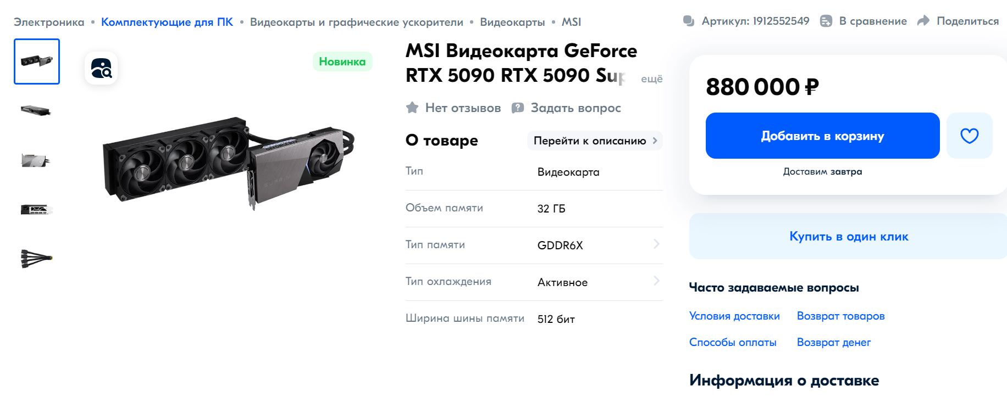Open 'Комплектующие для ПК' breadcrumb

167,22
